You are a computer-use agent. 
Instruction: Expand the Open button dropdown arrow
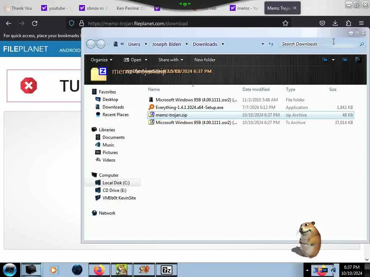(x=146, y=60)
